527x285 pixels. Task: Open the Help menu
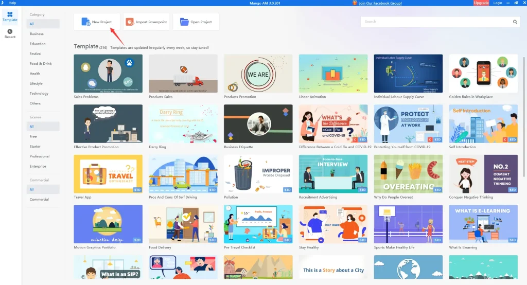[x=12, y=3]
